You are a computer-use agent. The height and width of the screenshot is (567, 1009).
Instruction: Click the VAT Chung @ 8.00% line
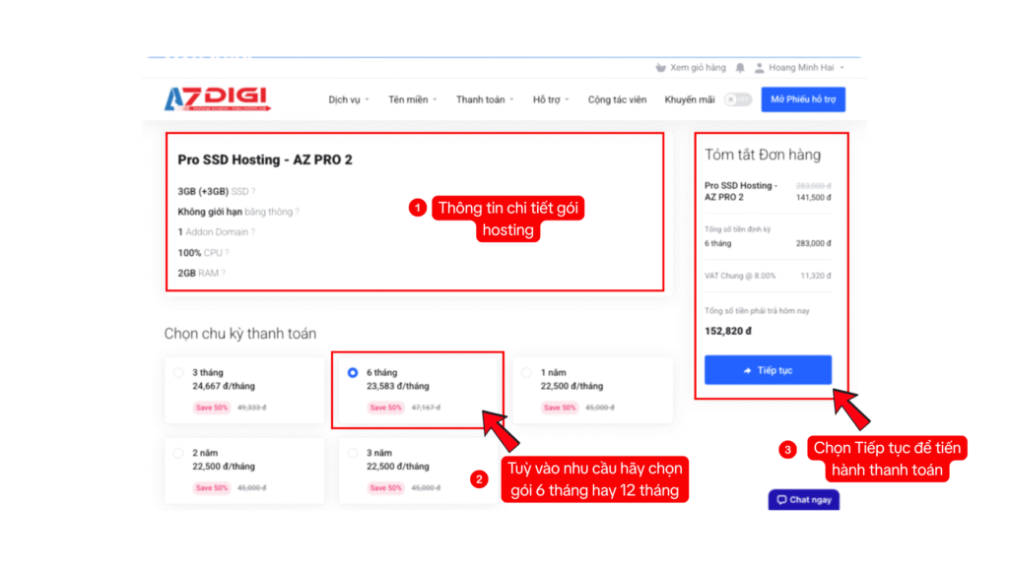point(768,276)
